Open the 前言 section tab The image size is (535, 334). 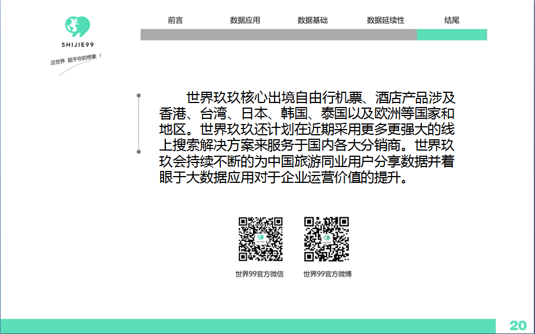click(x=175, y=20)
